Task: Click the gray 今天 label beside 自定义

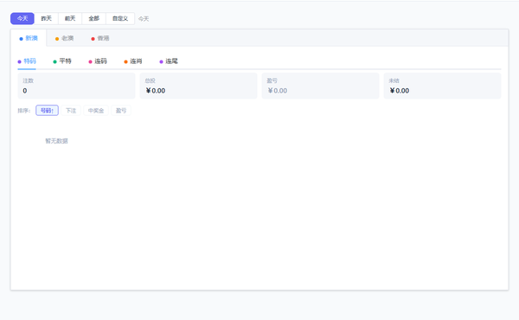Action: click(x=144, y=19)
